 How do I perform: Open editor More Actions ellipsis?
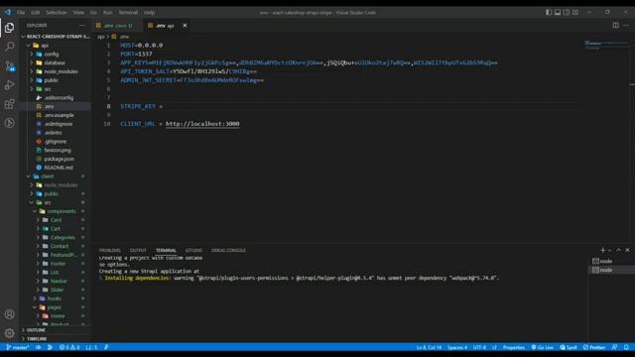pos(626,25)
